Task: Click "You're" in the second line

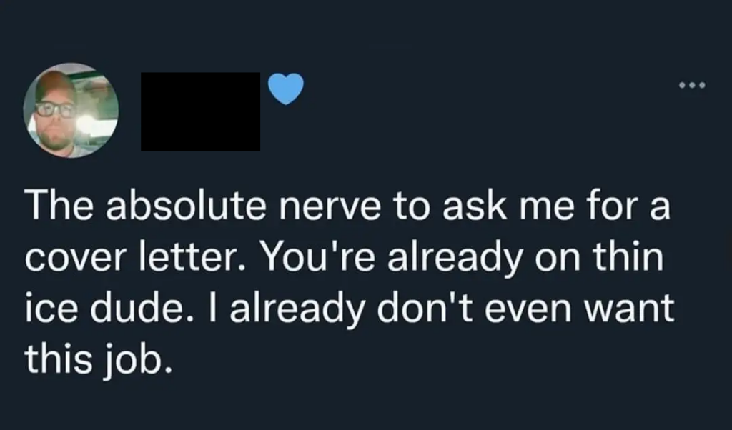Action: (319, 257)
